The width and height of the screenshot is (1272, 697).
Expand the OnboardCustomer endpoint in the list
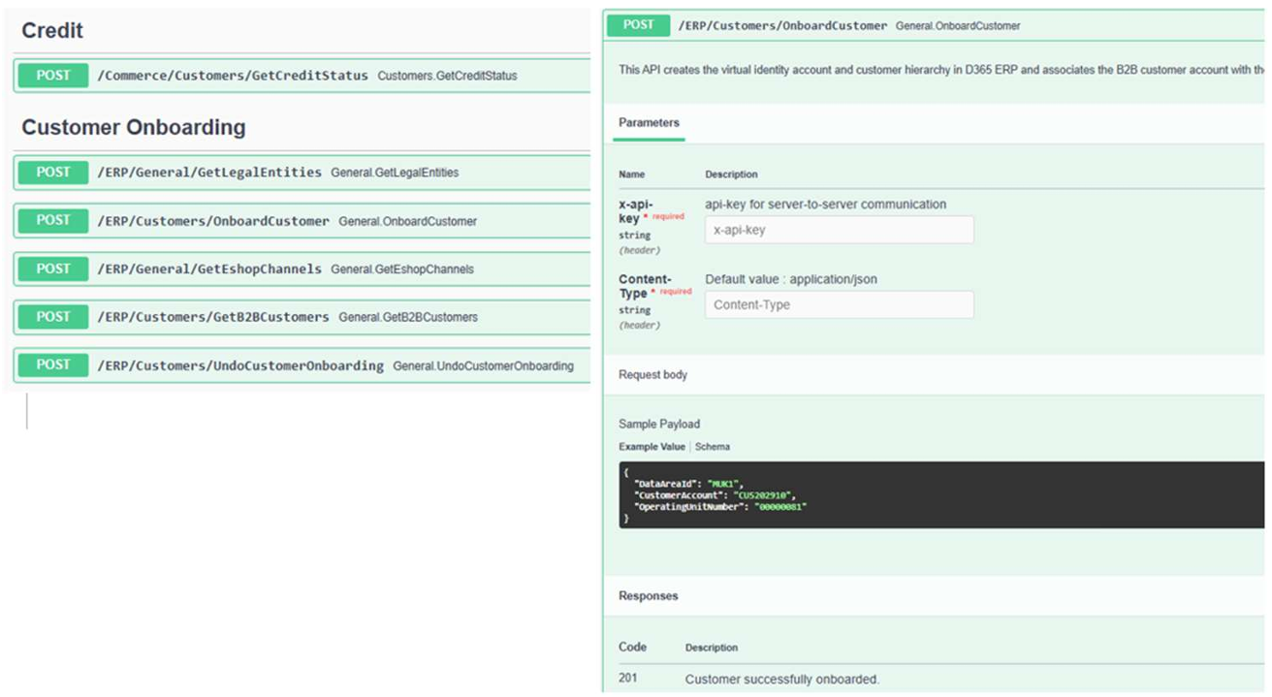point(302,221)
